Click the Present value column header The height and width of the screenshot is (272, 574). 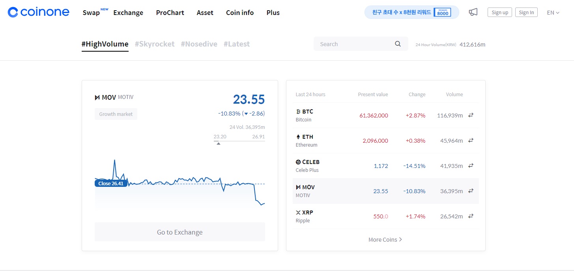coord(373,94)
